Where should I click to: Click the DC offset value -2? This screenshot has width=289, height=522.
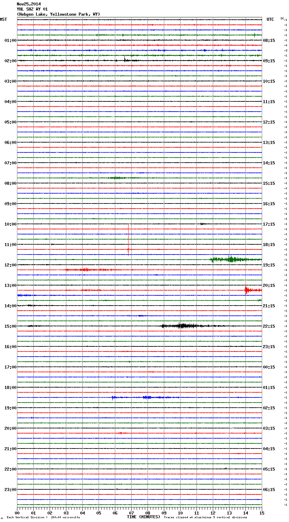[x=286, y=50]
